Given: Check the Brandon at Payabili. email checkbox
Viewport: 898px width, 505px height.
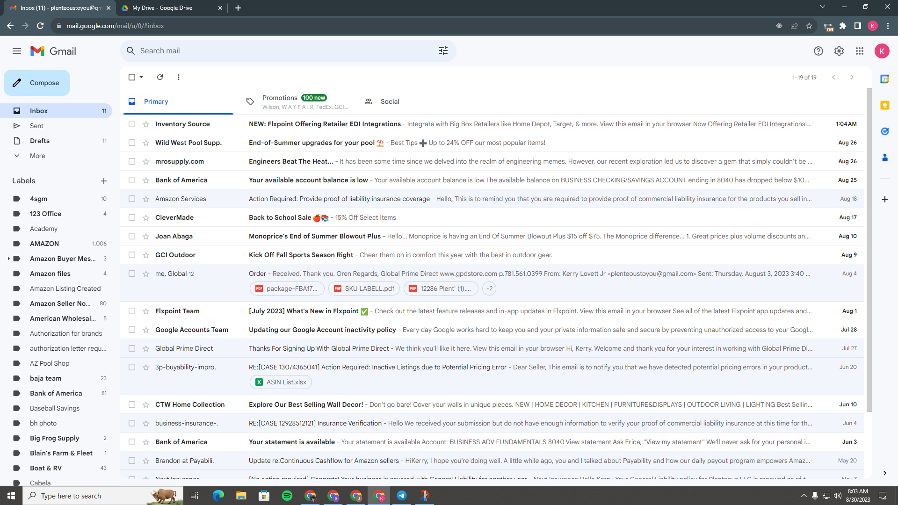Looking at the screenshot, I should coord(132,461).
